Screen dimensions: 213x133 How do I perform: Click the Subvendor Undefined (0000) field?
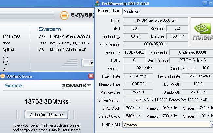(x=191, y=52)
